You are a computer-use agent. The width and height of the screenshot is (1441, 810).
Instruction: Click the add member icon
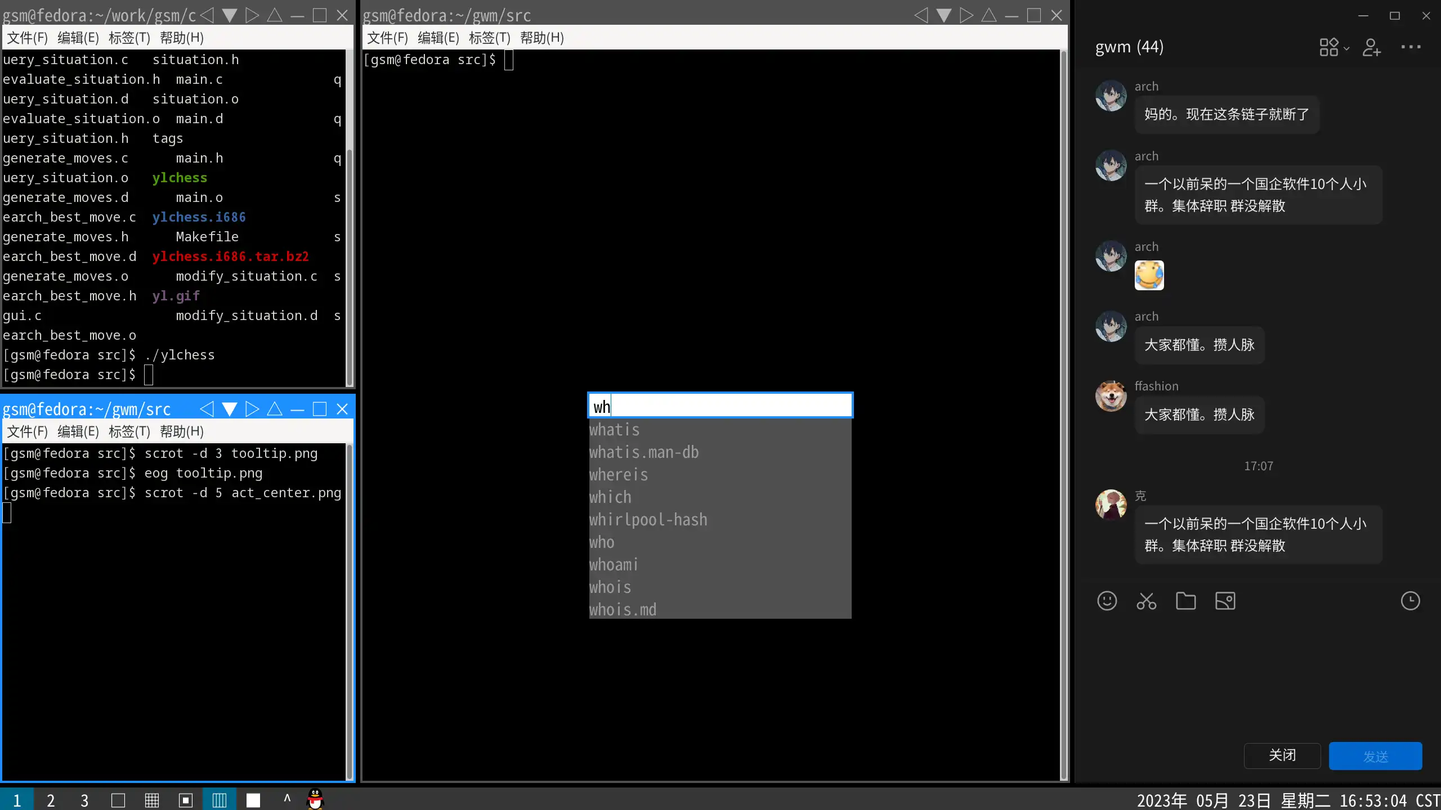pyautogui.click(x=1371, y=47)
